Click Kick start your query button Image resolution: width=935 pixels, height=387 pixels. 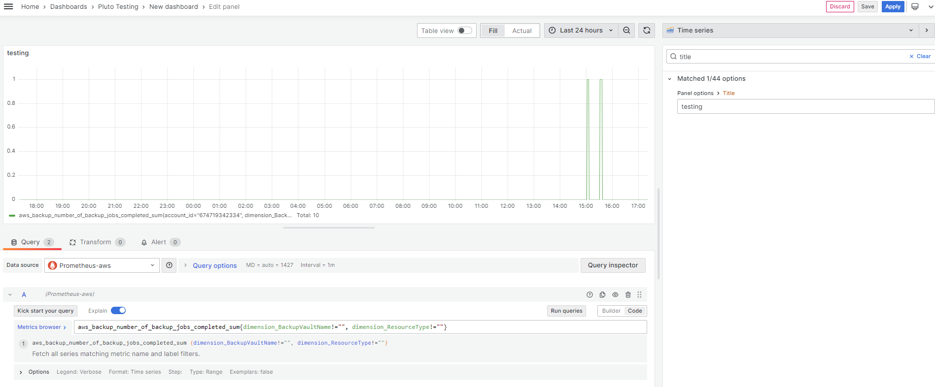click(45, 311)
